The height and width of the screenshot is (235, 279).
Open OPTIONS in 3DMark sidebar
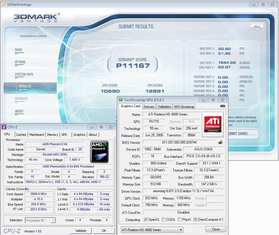pos(20,62)
